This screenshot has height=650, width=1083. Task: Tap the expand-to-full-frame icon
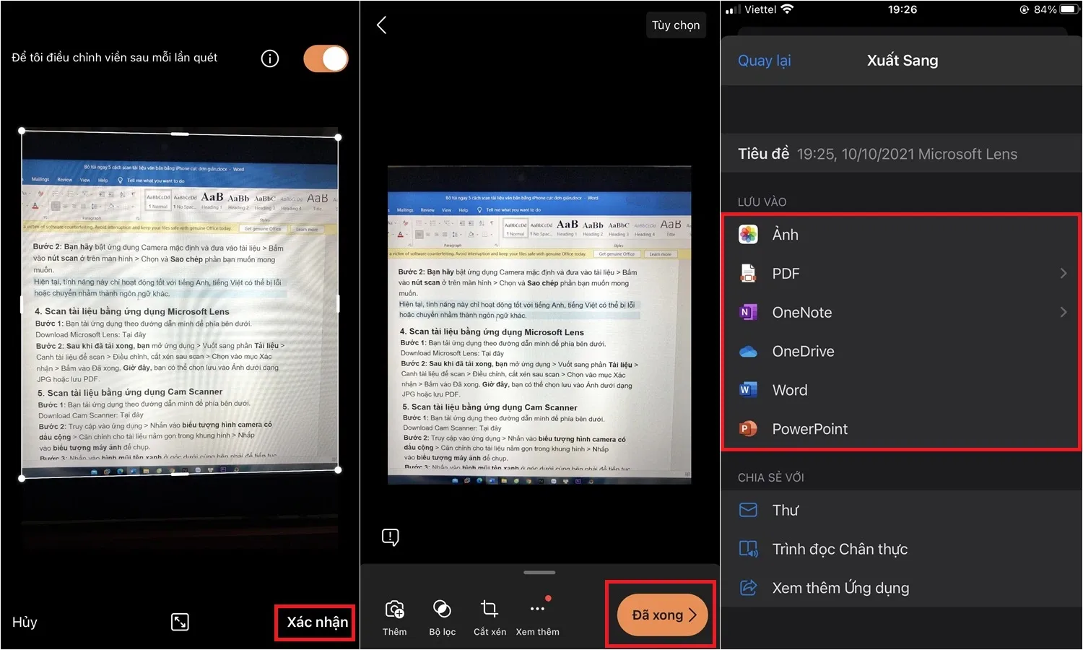coord(180,622)
